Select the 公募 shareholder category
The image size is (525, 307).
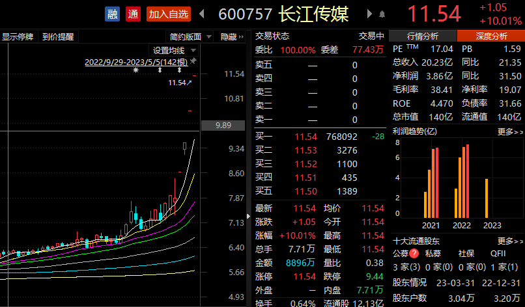[401, 254]
